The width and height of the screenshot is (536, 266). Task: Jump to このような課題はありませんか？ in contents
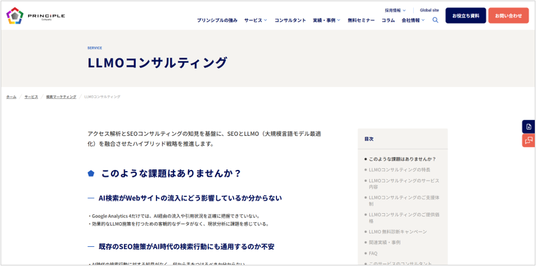(x=403, y=159)
